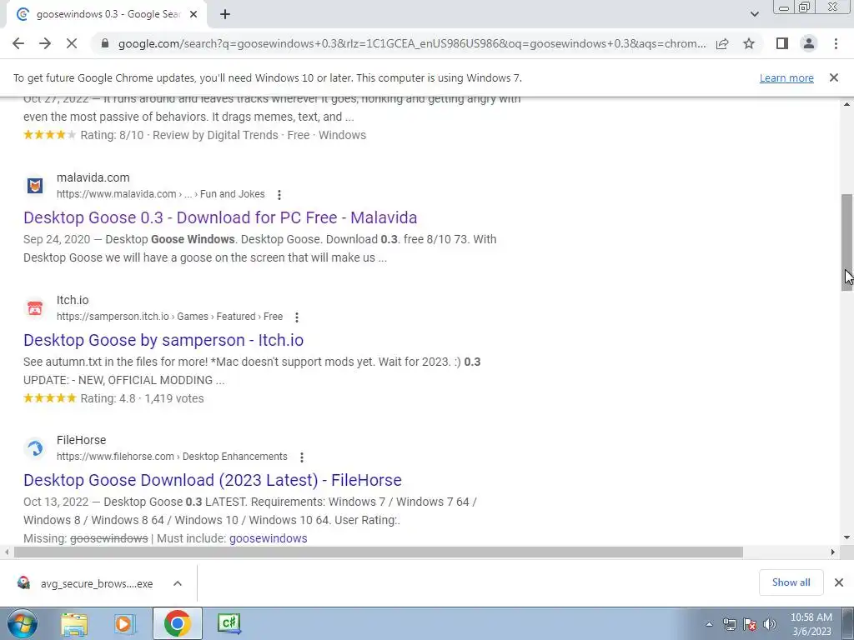
Task: Click the Itch.io site favicon
Action: (x=35, y=308)
